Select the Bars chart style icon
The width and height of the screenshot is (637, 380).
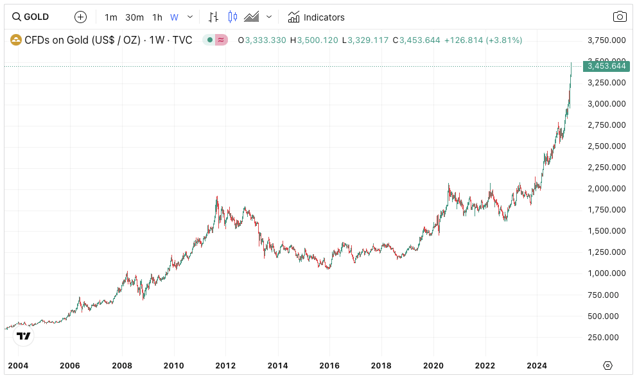(x=214, y=17)
